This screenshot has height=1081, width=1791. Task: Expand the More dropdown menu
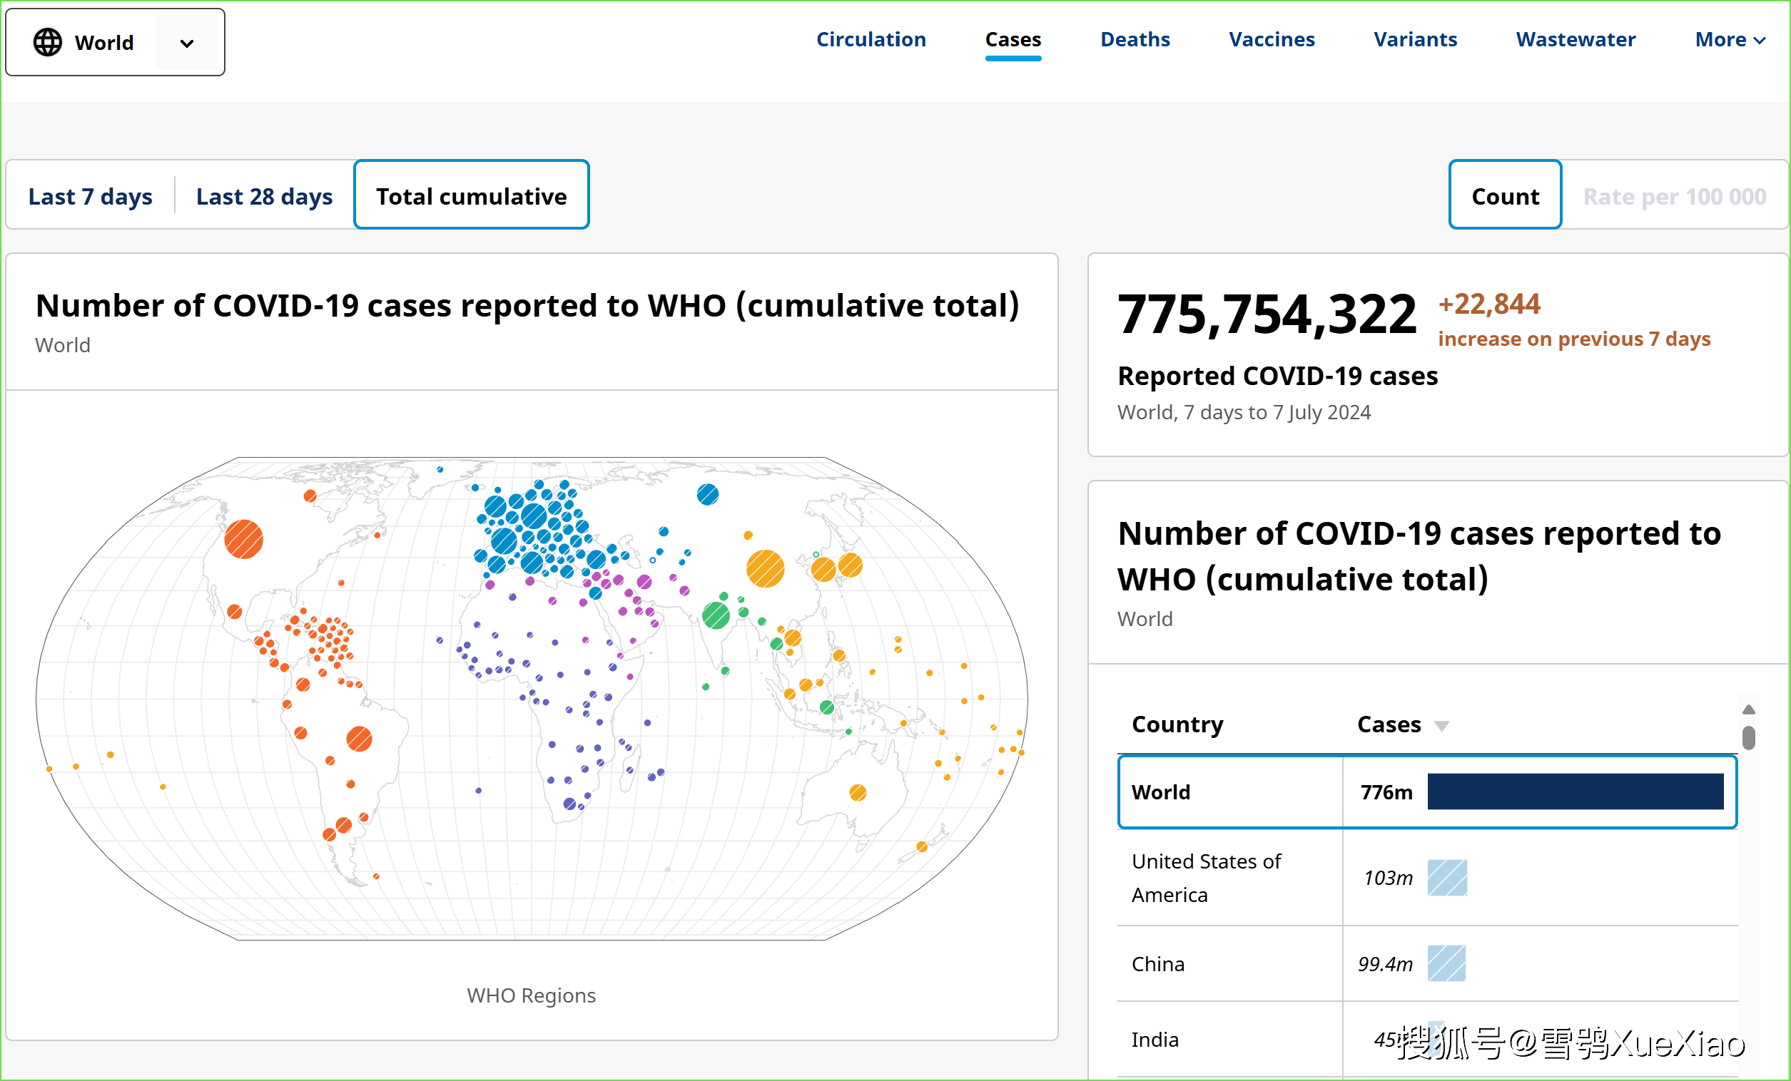[x=1730, y=40]
